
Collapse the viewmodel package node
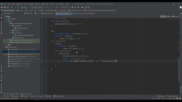[11, 33]
